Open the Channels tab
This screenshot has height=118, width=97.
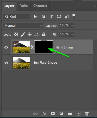pyautogui.click(x=40, y=6)
